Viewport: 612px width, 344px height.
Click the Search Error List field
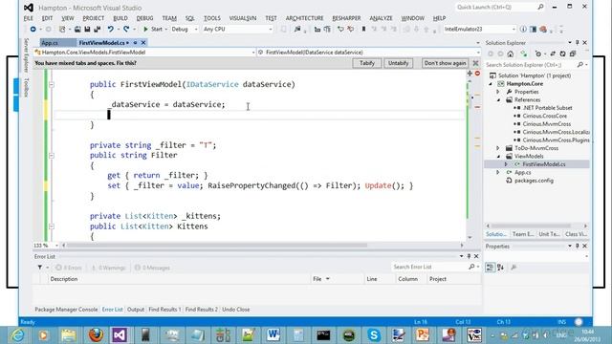tap(430, 267)
